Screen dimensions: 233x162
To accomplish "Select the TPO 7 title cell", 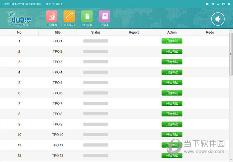I will pos(57,104).
